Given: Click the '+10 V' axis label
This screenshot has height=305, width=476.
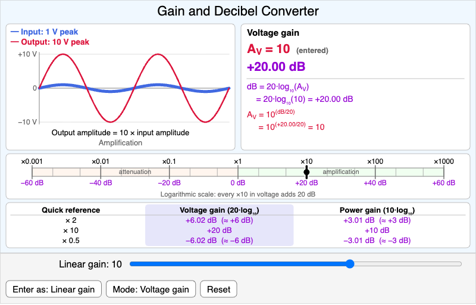Looking at the screenshot, I should click(x=27, y=54).
